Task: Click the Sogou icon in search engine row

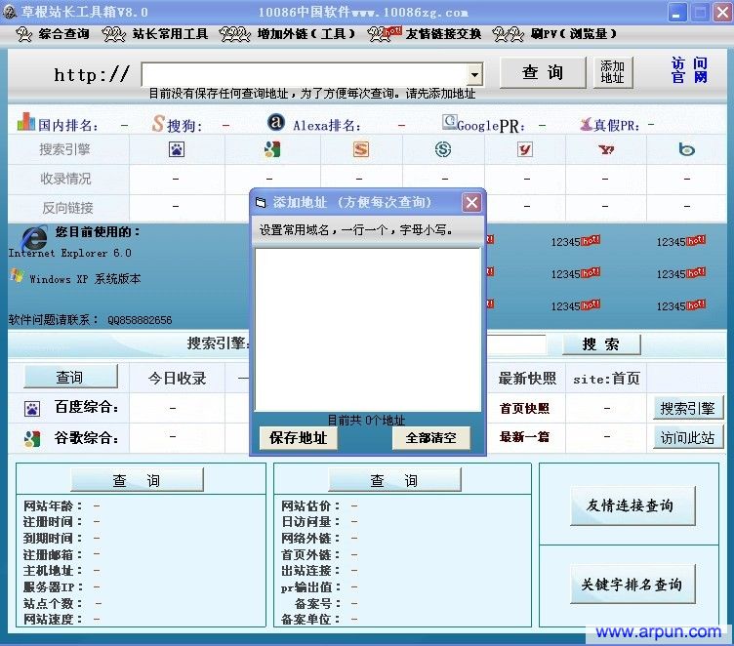Action: [x=361, y=149]
